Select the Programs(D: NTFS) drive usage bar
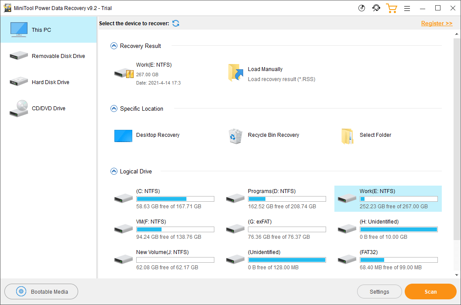The image size is (461, 305). coord(287,199)
